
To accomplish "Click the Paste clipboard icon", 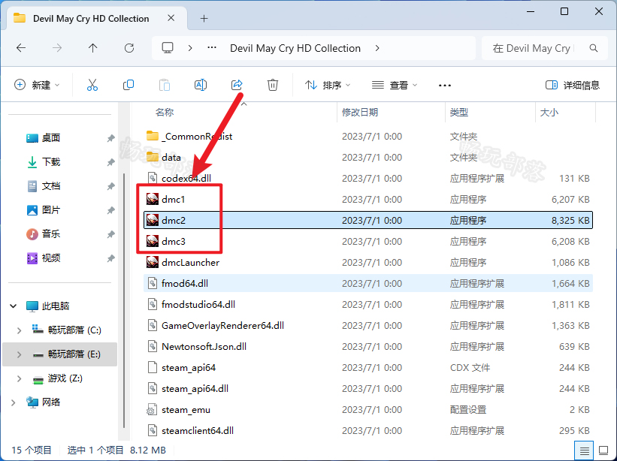I will (x=165, y=85).
